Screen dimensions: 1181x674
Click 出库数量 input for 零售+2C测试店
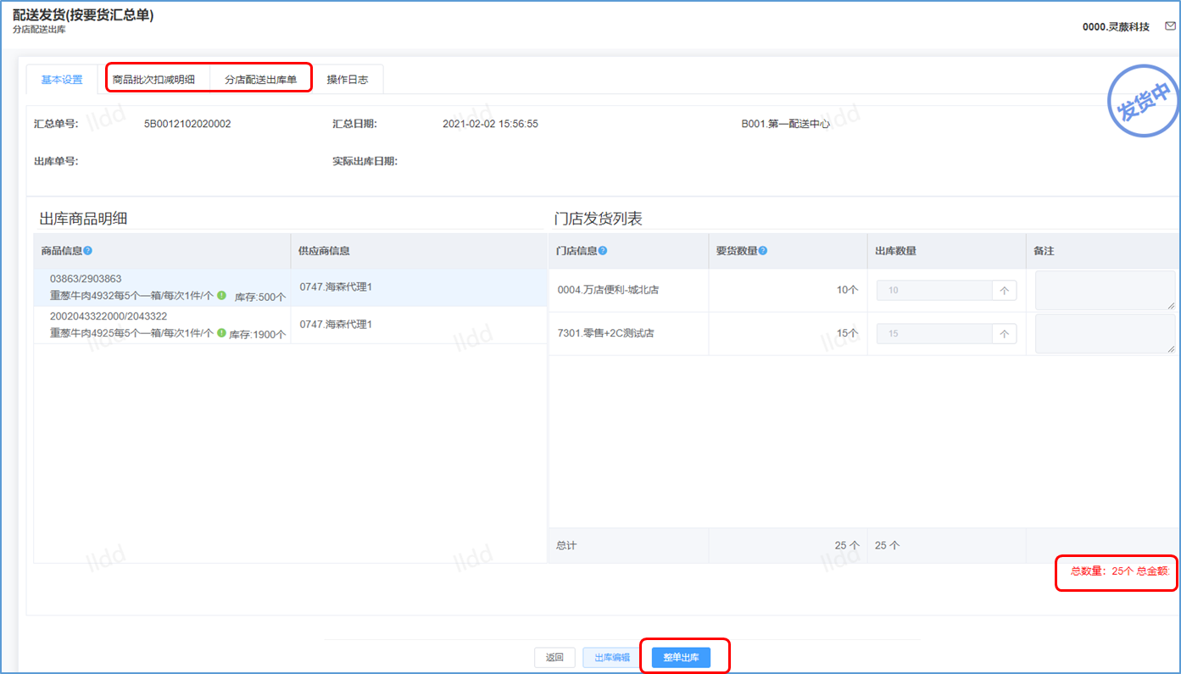pos(934,334)
